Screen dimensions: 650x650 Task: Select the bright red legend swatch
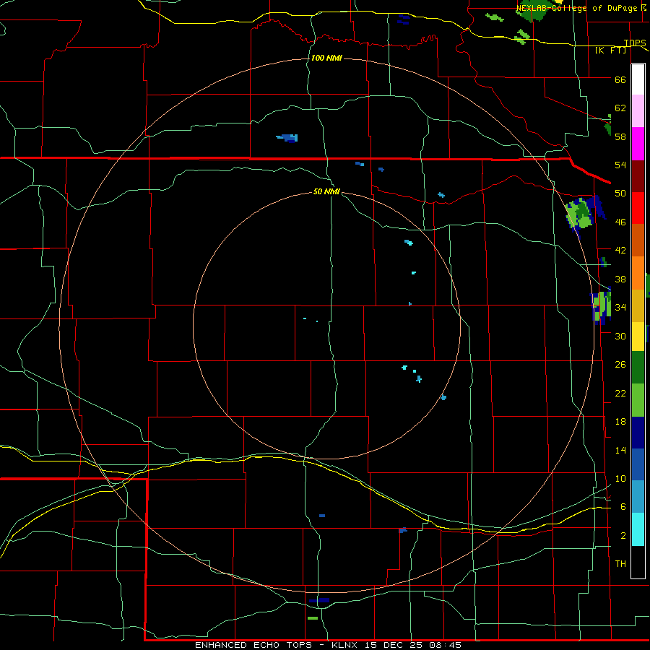pyautogui.click(x=638, y=208)
